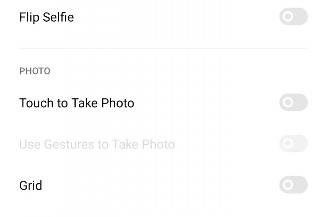Toggle the Flip Selfie switch
Image resolution: width=327 pixels, height=217 pixels.
[x=293, y=17]
